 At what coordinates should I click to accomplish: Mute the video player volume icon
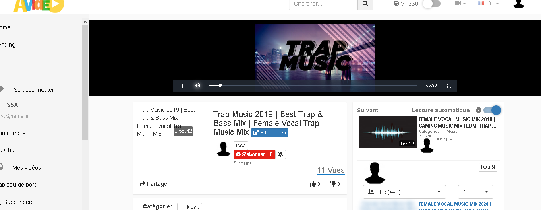tap(197, 86)
